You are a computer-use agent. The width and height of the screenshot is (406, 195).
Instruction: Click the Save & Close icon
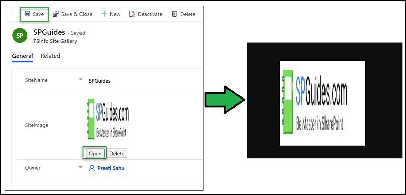pos(56,14)
